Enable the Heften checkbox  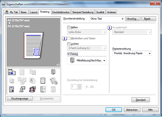(68, 27)
